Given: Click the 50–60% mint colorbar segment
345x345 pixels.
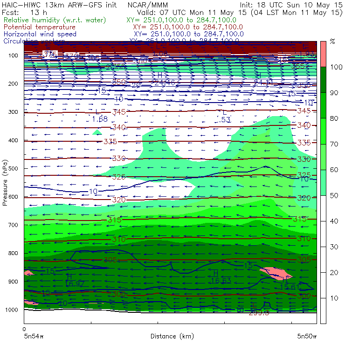Looking at the screenshot, I should 323,183.
